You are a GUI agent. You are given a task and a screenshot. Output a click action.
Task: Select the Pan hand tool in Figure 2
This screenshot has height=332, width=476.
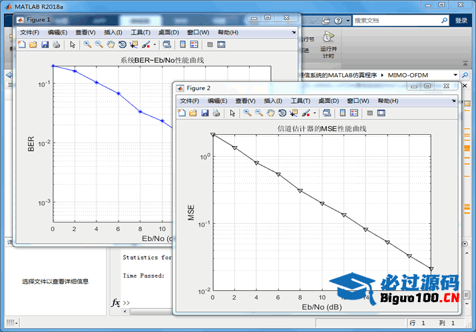pyautogui.click(x=270, y=113)
